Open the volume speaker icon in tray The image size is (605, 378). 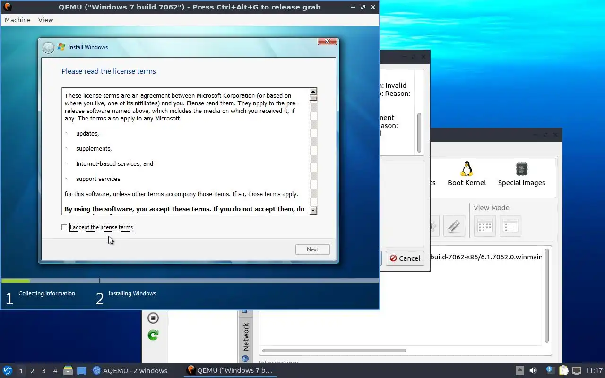(533, 370)
